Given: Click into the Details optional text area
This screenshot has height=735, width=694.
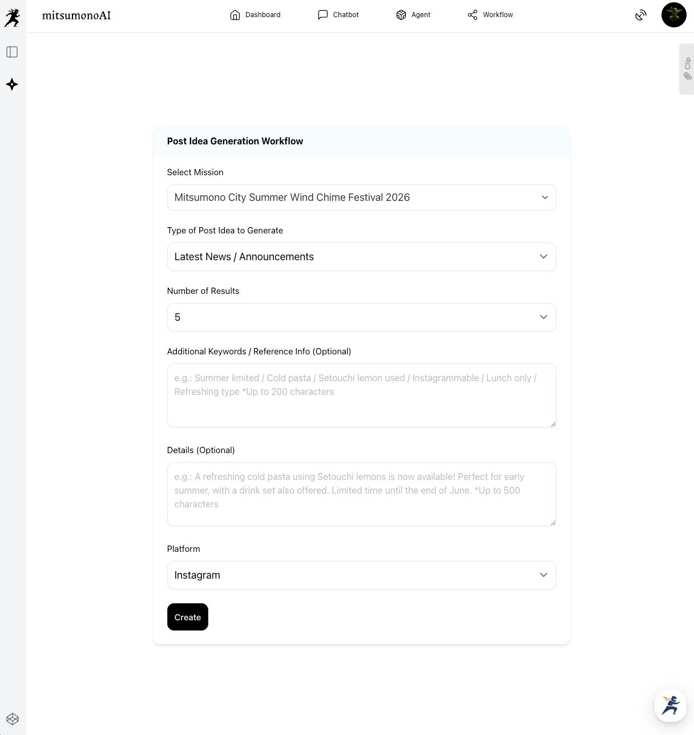Looking at the screenshot, I should [361, 494].
